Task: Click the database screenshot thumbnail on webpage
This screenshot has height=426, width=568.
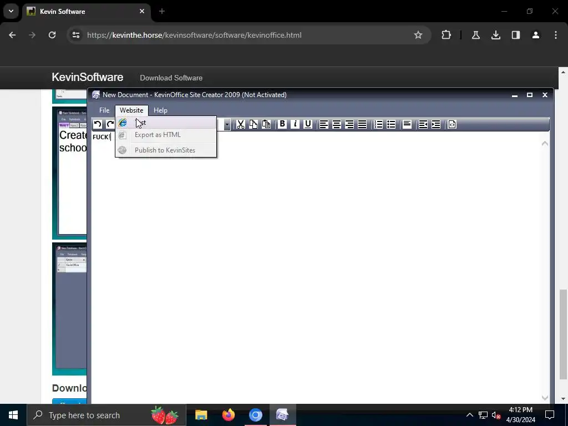Action: tap(69, 309)
